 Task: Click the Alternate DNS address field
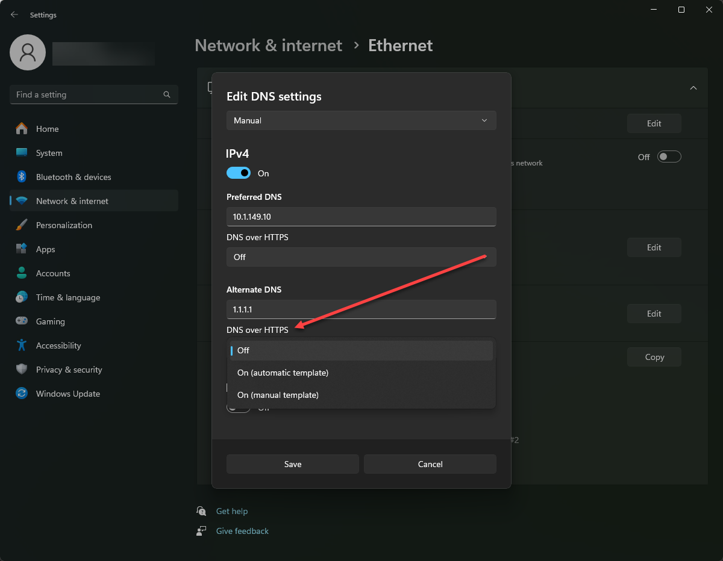pos(361,309)
